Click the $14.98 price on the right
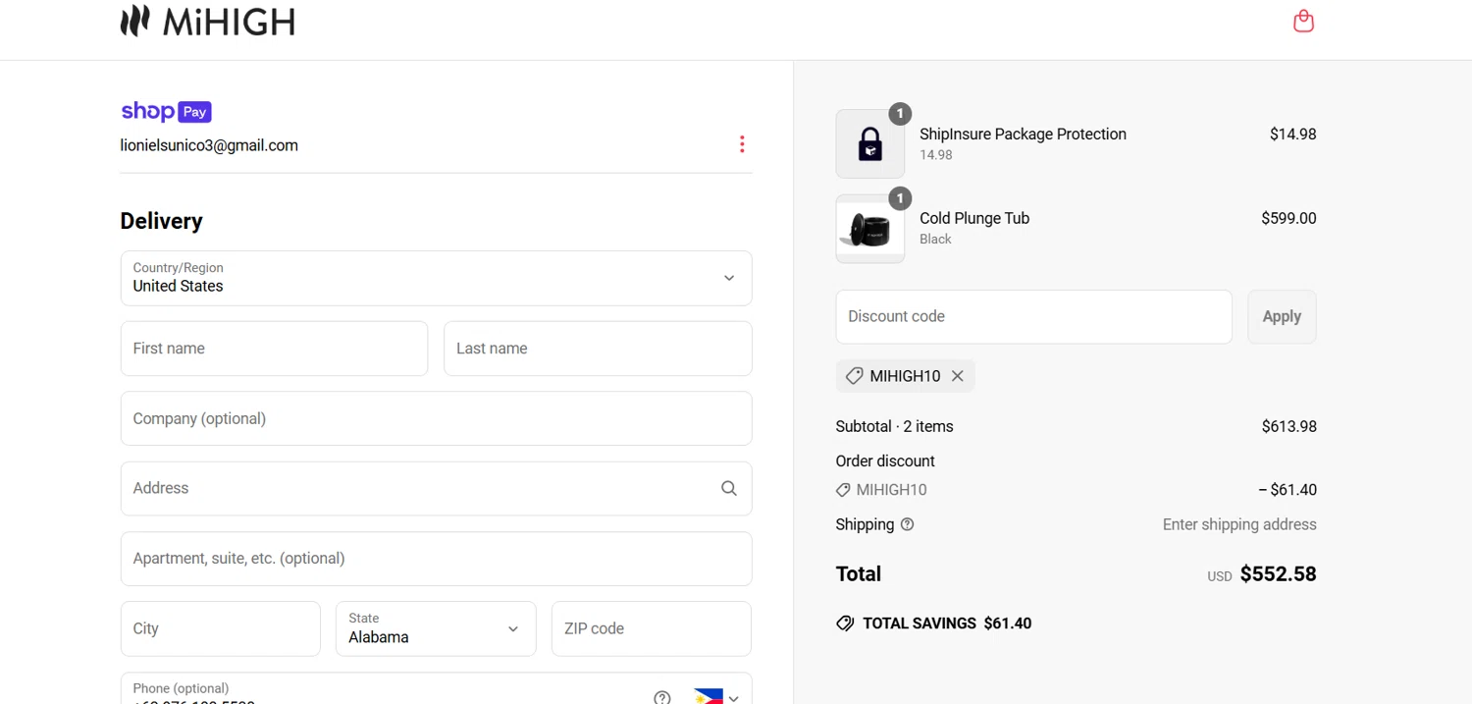Image resolution: width=1472 pixels, height=704 pixels. click(x=1292, y=135)
